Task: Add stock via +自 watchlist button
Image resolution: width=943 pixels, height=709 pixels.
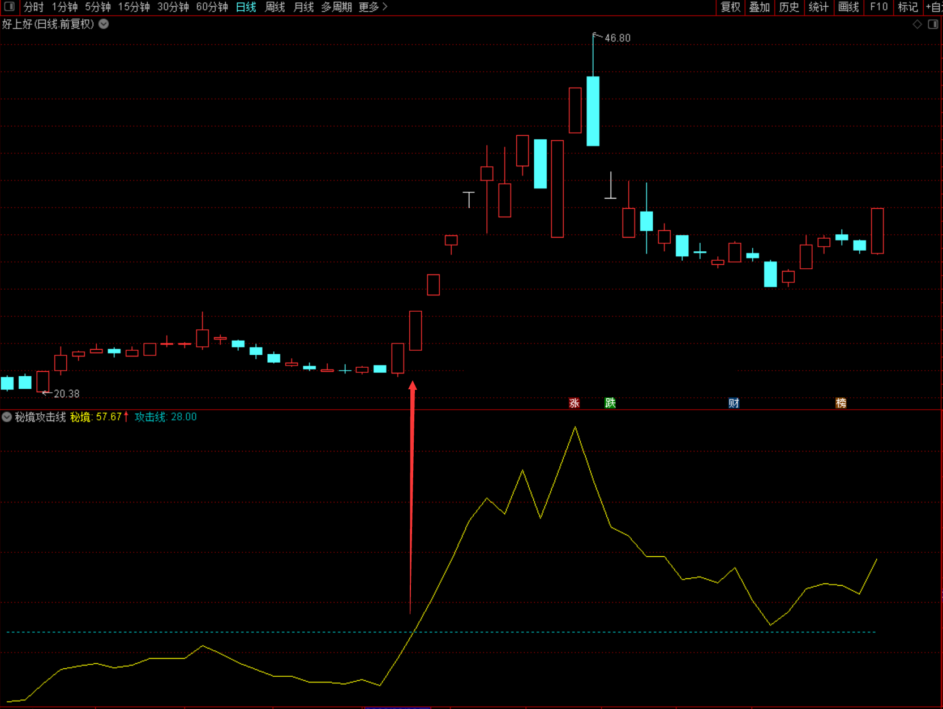Action: [x=933, y=7]
